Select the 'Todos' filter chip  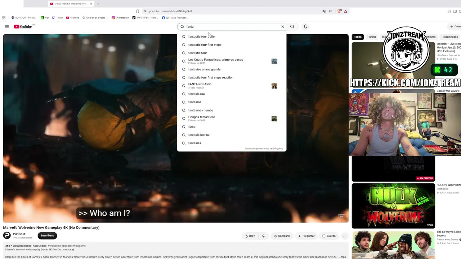(358, 37)
